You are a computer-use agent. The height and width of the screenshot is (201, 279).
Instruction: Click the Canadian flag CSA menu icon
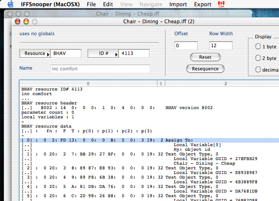pos(221,4)
